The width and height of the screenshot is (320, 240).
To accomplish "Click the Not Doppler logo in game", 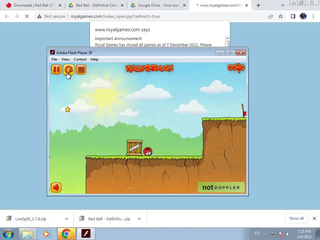I will click(x=221, y=187).
